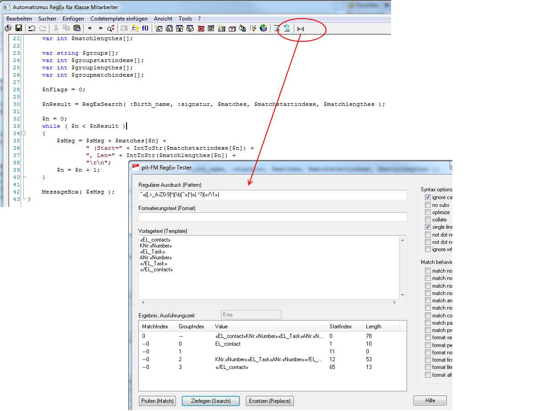Tick the 'format firs…' checkbox
This screenshot has width=556, height=411.
point(428,360)
